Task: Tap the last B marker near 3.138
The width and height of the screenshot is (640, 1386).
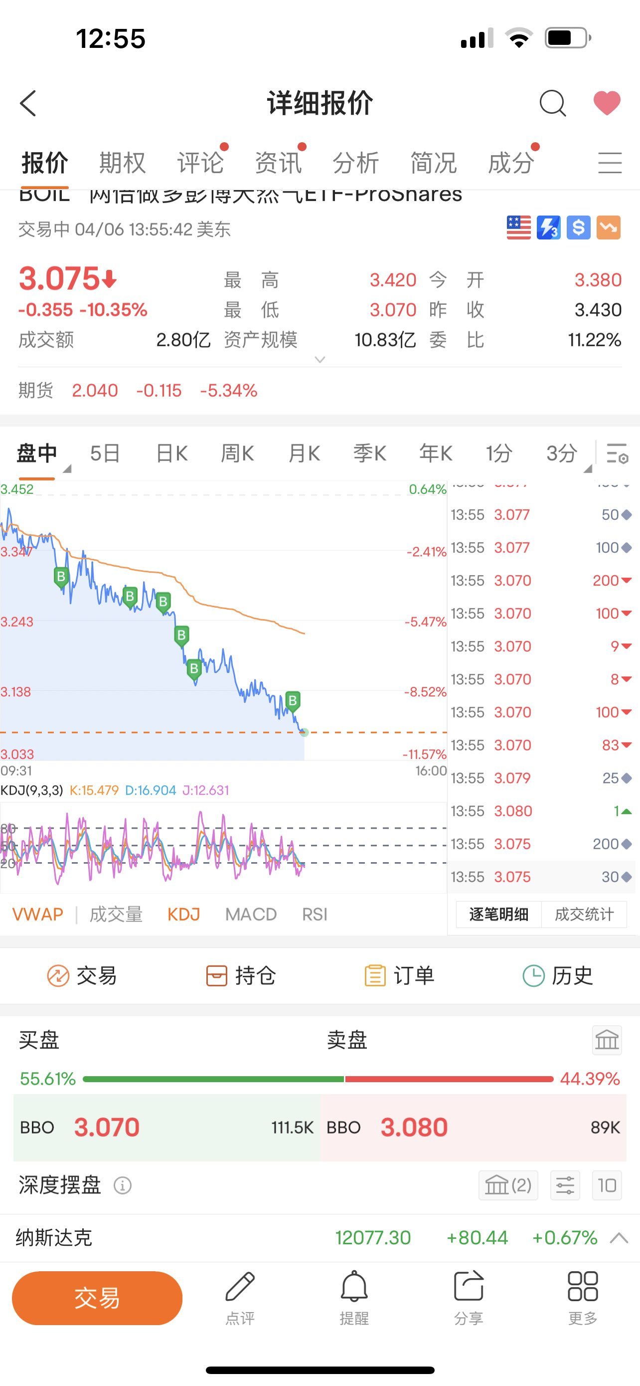Action: (293, 701)
